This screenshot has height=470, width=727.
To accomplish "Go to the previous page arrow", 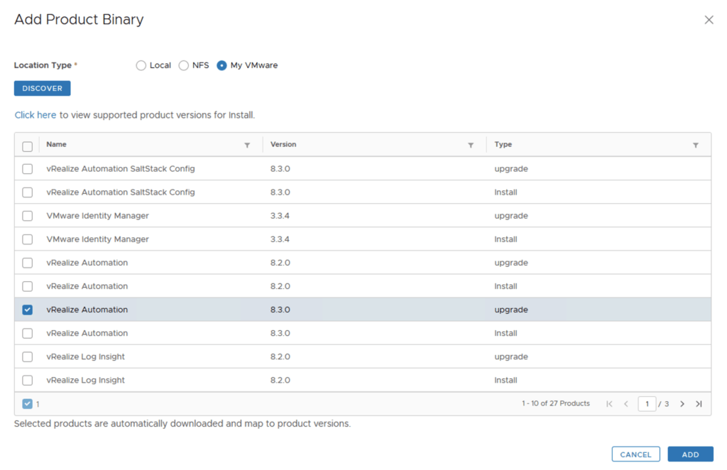I will pos(626,404).
